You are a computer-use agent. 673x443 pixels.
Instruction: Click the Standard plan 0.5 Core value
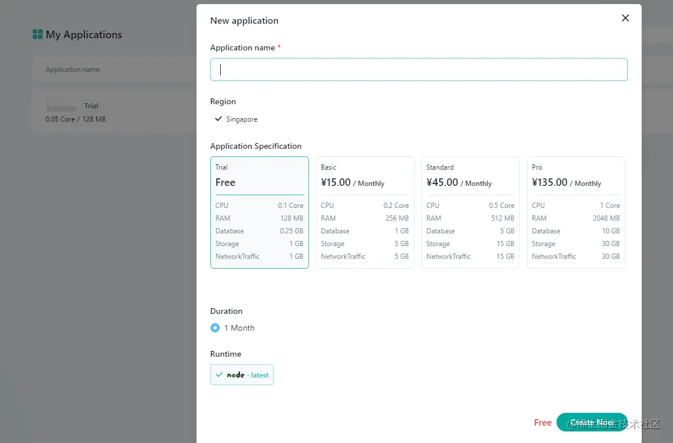click(x=501, y=206)
